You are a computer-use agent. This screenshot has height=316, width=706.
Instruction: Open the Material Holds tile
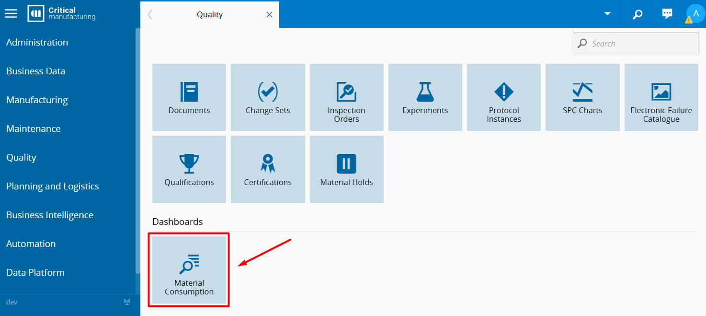346,169
